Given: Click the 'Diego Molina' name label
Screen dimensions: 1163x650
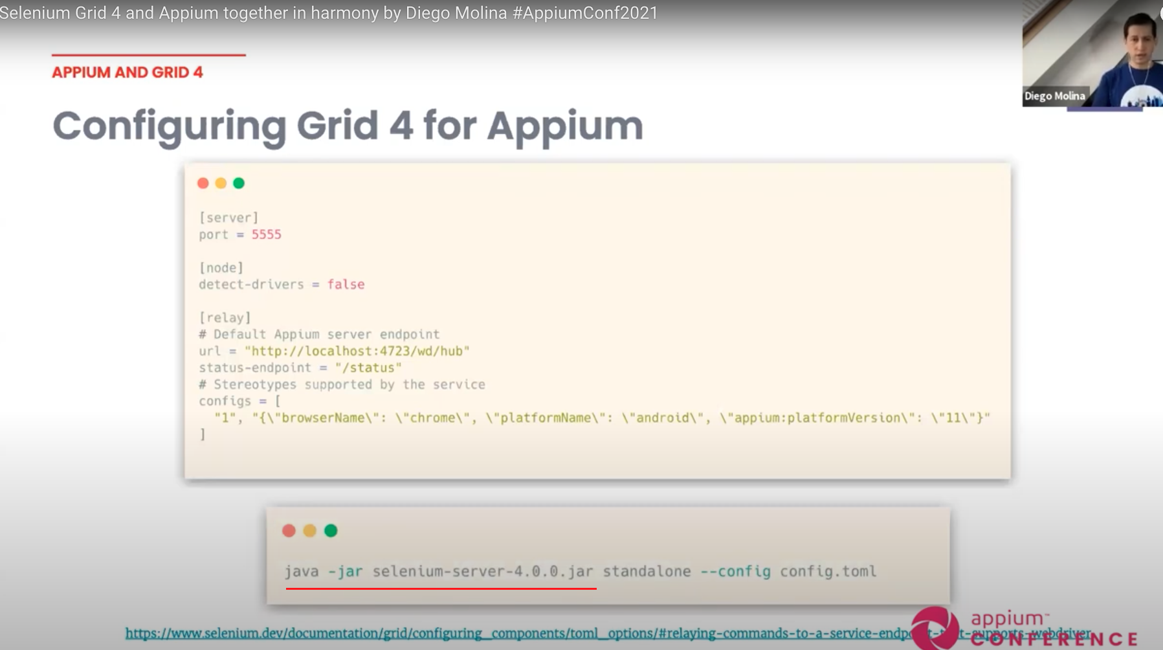Looking at the screenshot, I should [x=1054, y=96].
